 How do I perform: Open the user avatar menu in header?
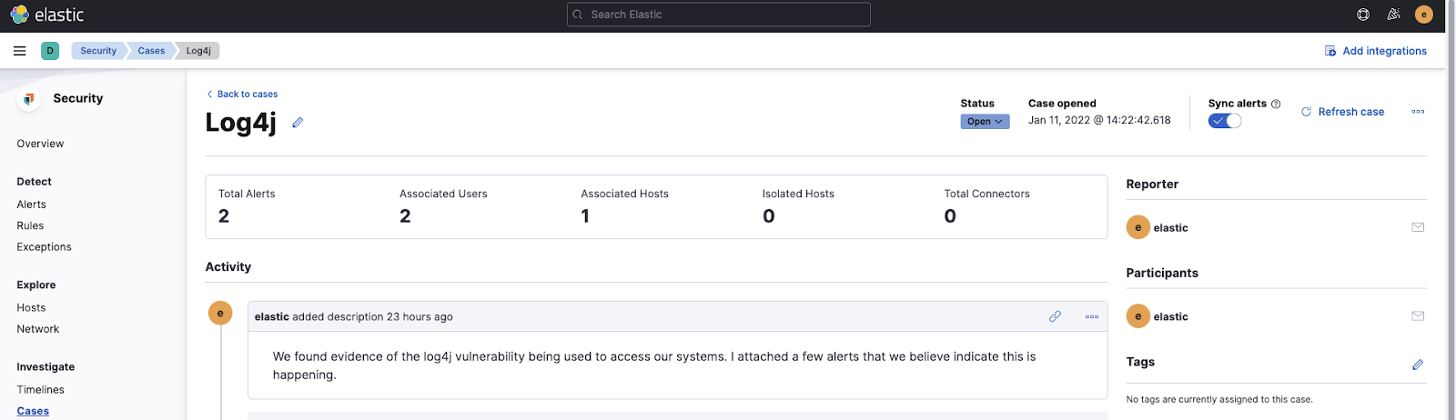1424,15
